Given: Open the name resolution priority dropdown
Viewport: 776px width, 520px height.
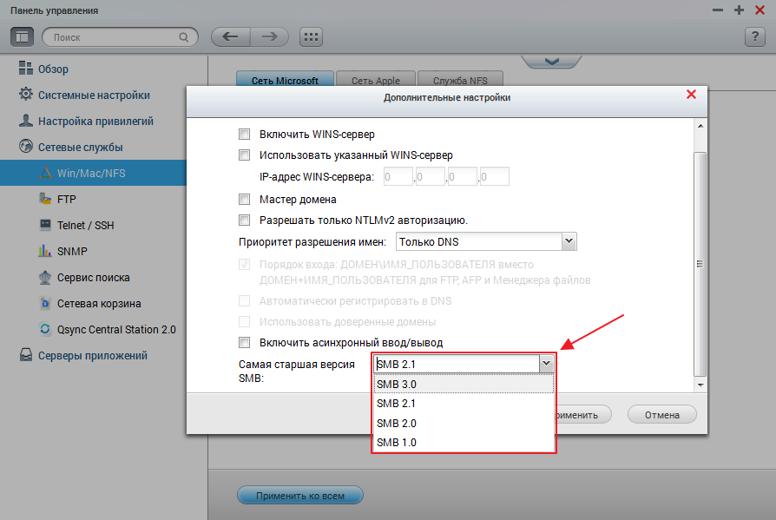Looking at the screenshot, I should (x=486, y=241).
